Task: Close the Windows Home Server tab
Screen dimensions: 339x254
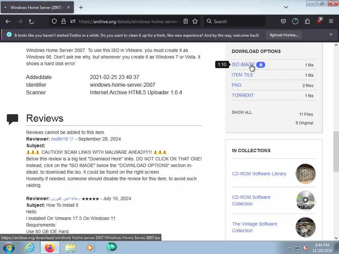Action: [x=68, y=7]
